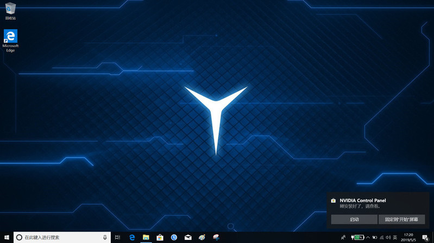Screen dimensions: 434x243
Task: Open Microsoft Store from the taskbar
Action: (x=160, y=238)
